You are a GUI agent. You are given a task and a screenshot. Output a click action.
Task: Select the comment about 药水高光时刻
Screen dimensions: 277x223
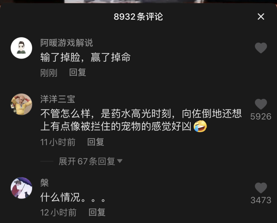point(141,120)
